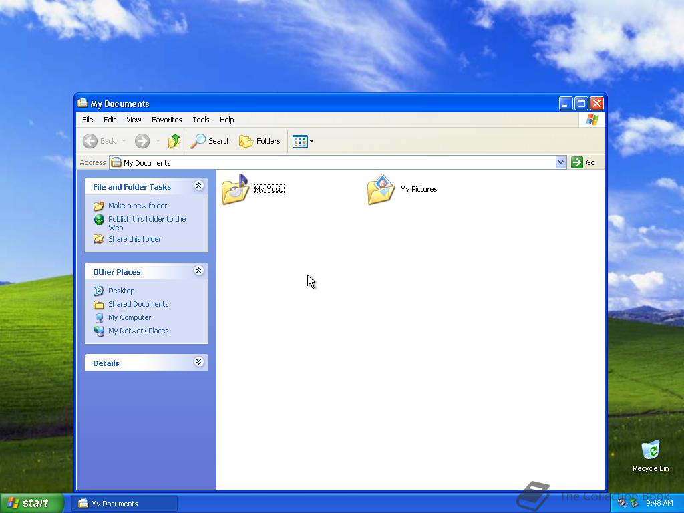Viewport: 684px width, 513px height.
Task: Click the green Go arrow button
Action: pos(576,162)
